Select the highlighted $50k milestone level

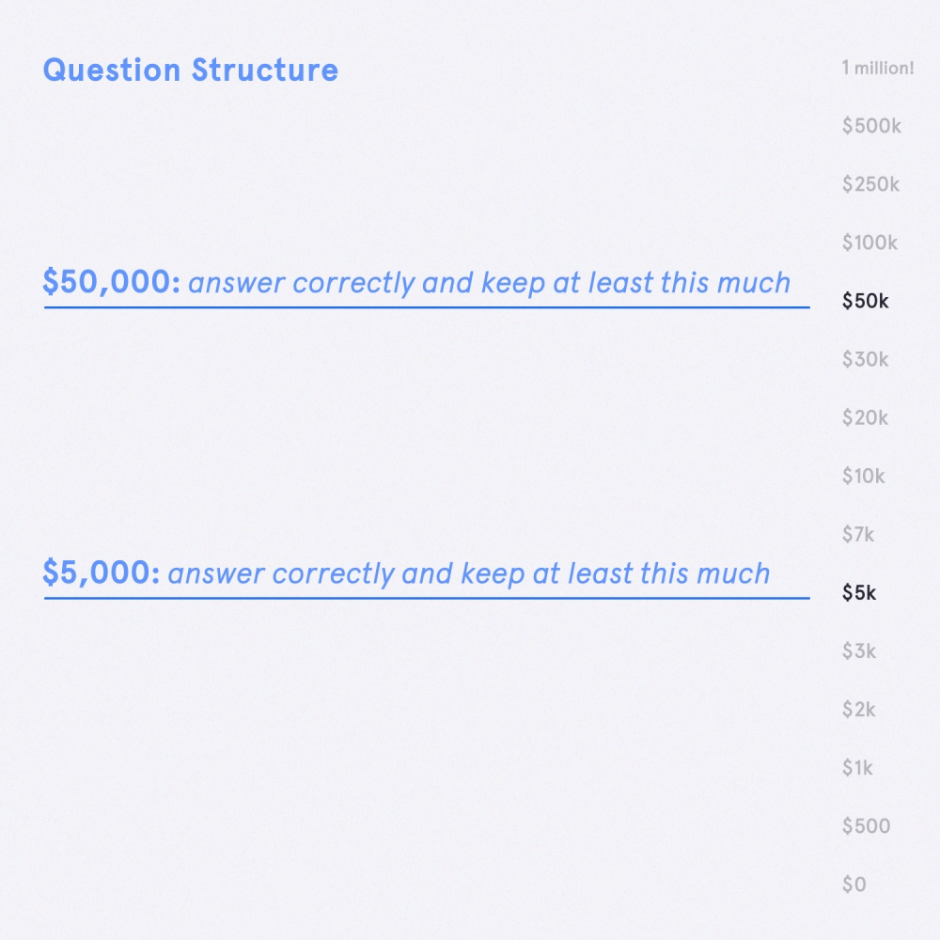865,301
